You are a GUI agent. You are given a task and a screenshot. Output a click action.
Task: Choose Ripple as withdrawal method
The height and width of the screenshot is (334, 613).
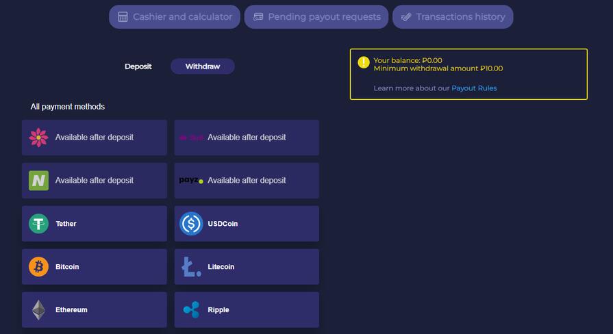(x=247, y=310)
